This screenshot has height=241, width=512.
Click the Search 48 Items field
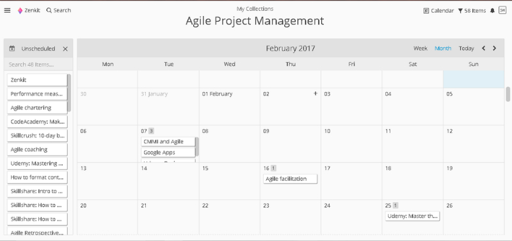pyautogui.click(x=38, y=64)
